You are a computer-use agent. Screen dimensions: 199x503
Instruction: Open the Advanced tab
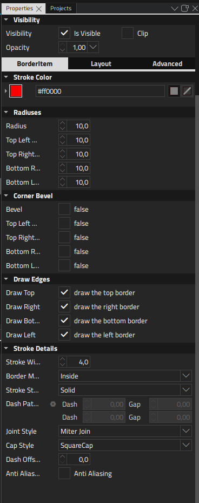coord(167,63)
